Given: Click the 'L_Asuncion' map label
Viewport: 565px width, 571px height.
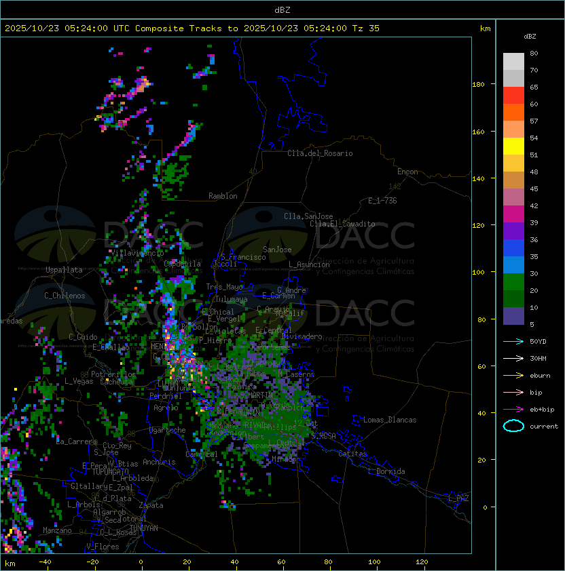Looking at the screenshot, I should point(309,264).
